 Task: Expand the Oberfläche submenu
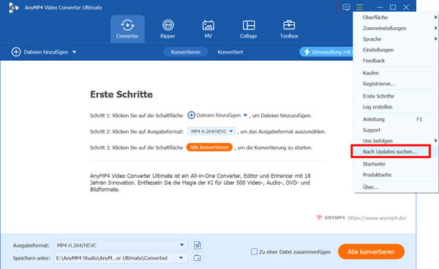click(396, 18)
